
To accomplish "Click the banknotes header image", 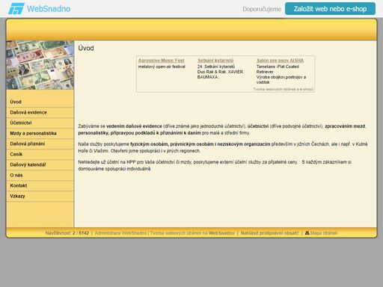I will 40,65.
